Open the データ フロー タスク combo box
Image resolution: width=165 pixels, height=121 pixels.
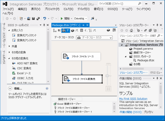coord(94,38)
